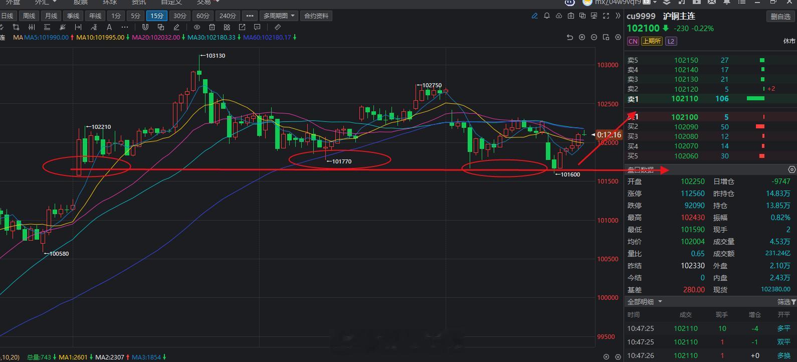The image size is (797, 362).
Task: Switch to the 年线 yearly period
Action: click(x=95, y=16)
